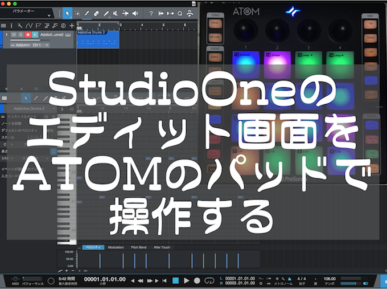This screenshot has width=387, height=289.
Task: Click the tempo value 106.00
Action: [330, 279]
